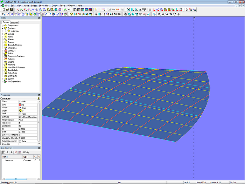Click the Save disk icon

click(11, 10)
